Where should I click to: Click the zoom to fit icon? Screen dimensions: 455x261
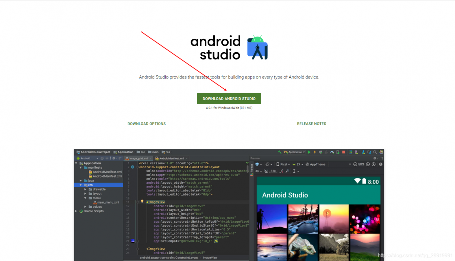tap(373, 164)
